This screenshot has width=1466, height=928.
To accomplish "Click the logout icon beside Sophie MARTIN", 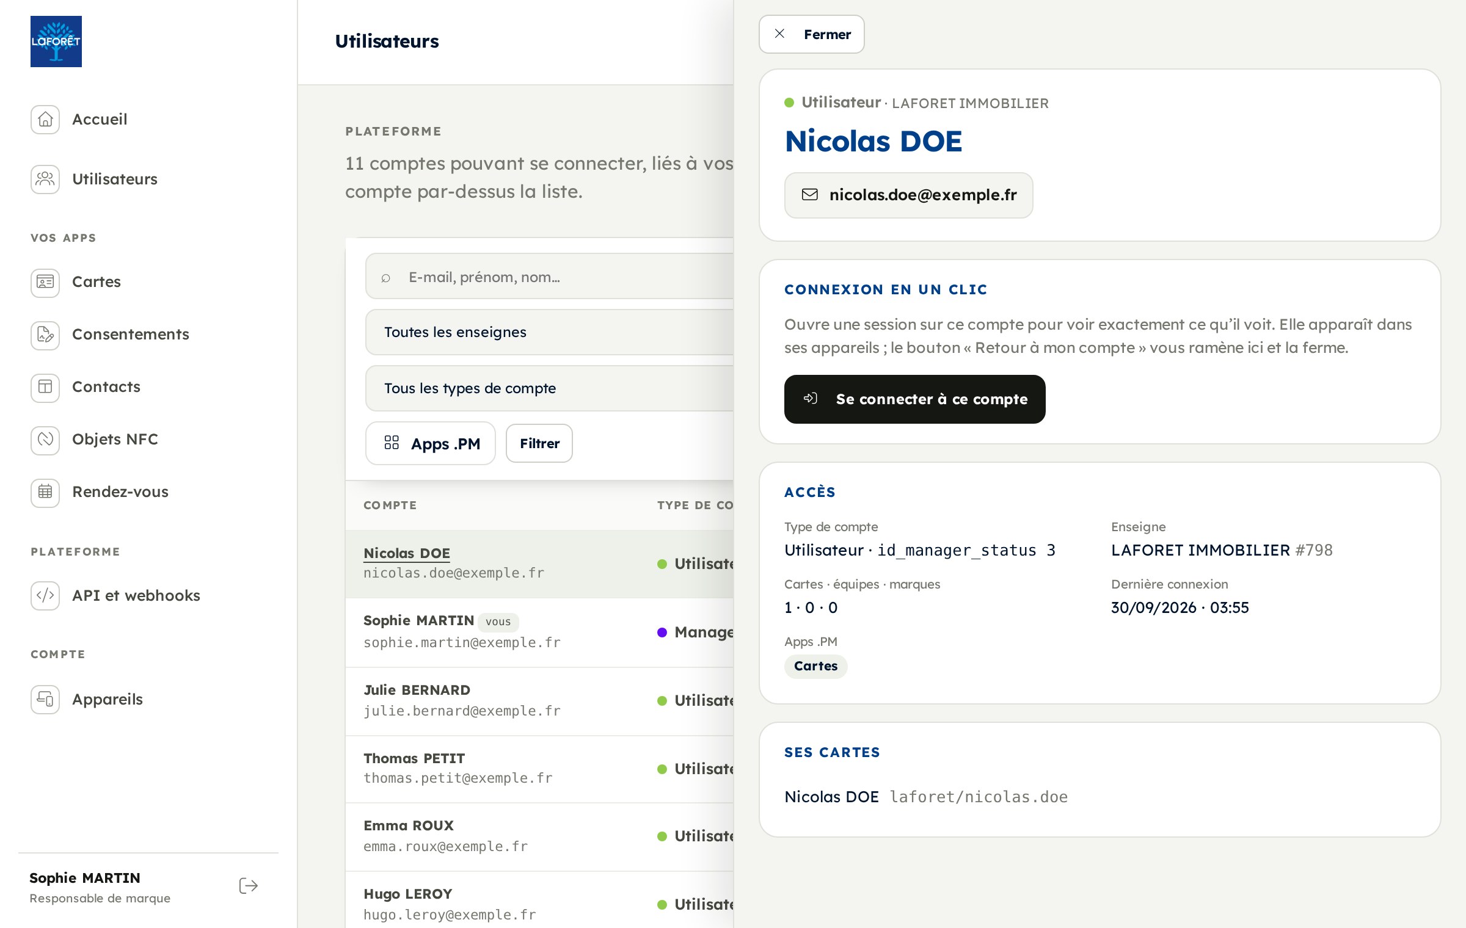I will (x=249, y=886).
